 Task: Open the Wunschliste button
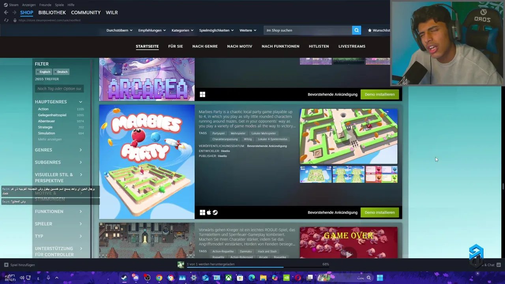point(379,30)
